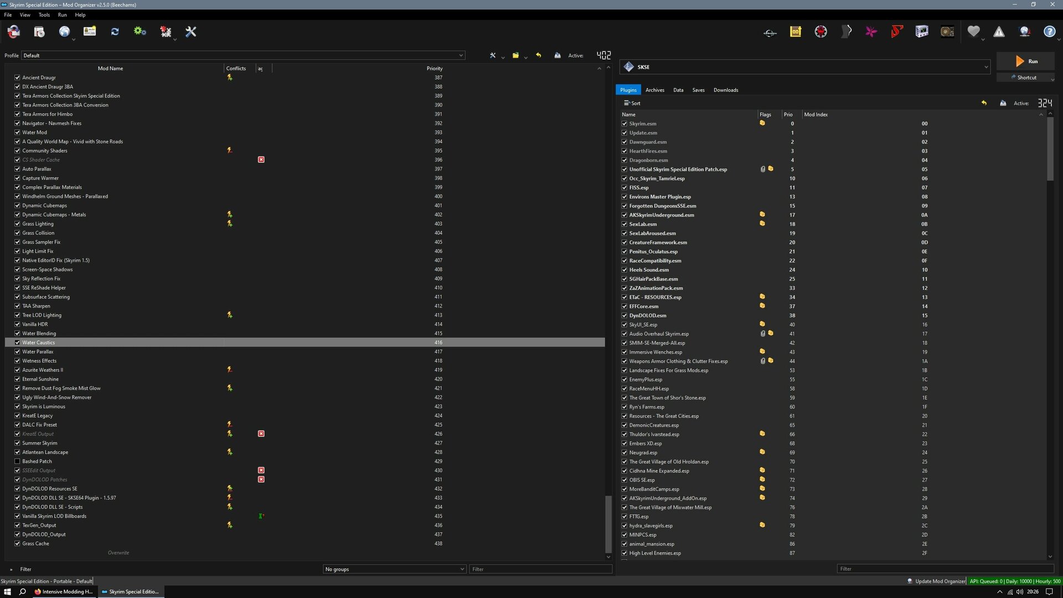Create plugin list backup icon
Image resolution: width=1063 pixels, height=598 pixels.
click(1003, 103)
